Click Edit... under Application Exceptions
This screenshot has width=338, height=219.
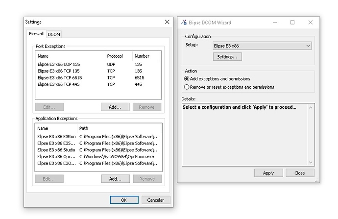49,179
